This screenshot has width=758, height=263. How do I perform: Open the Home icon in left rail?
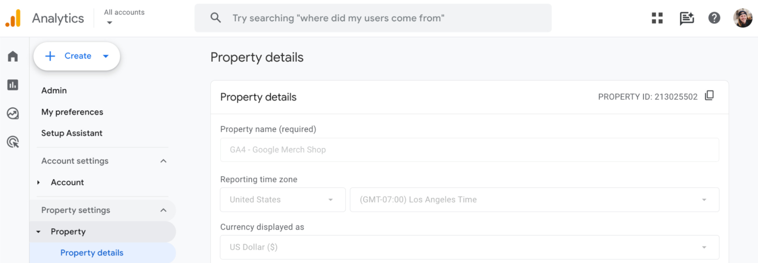click(13, 56)
